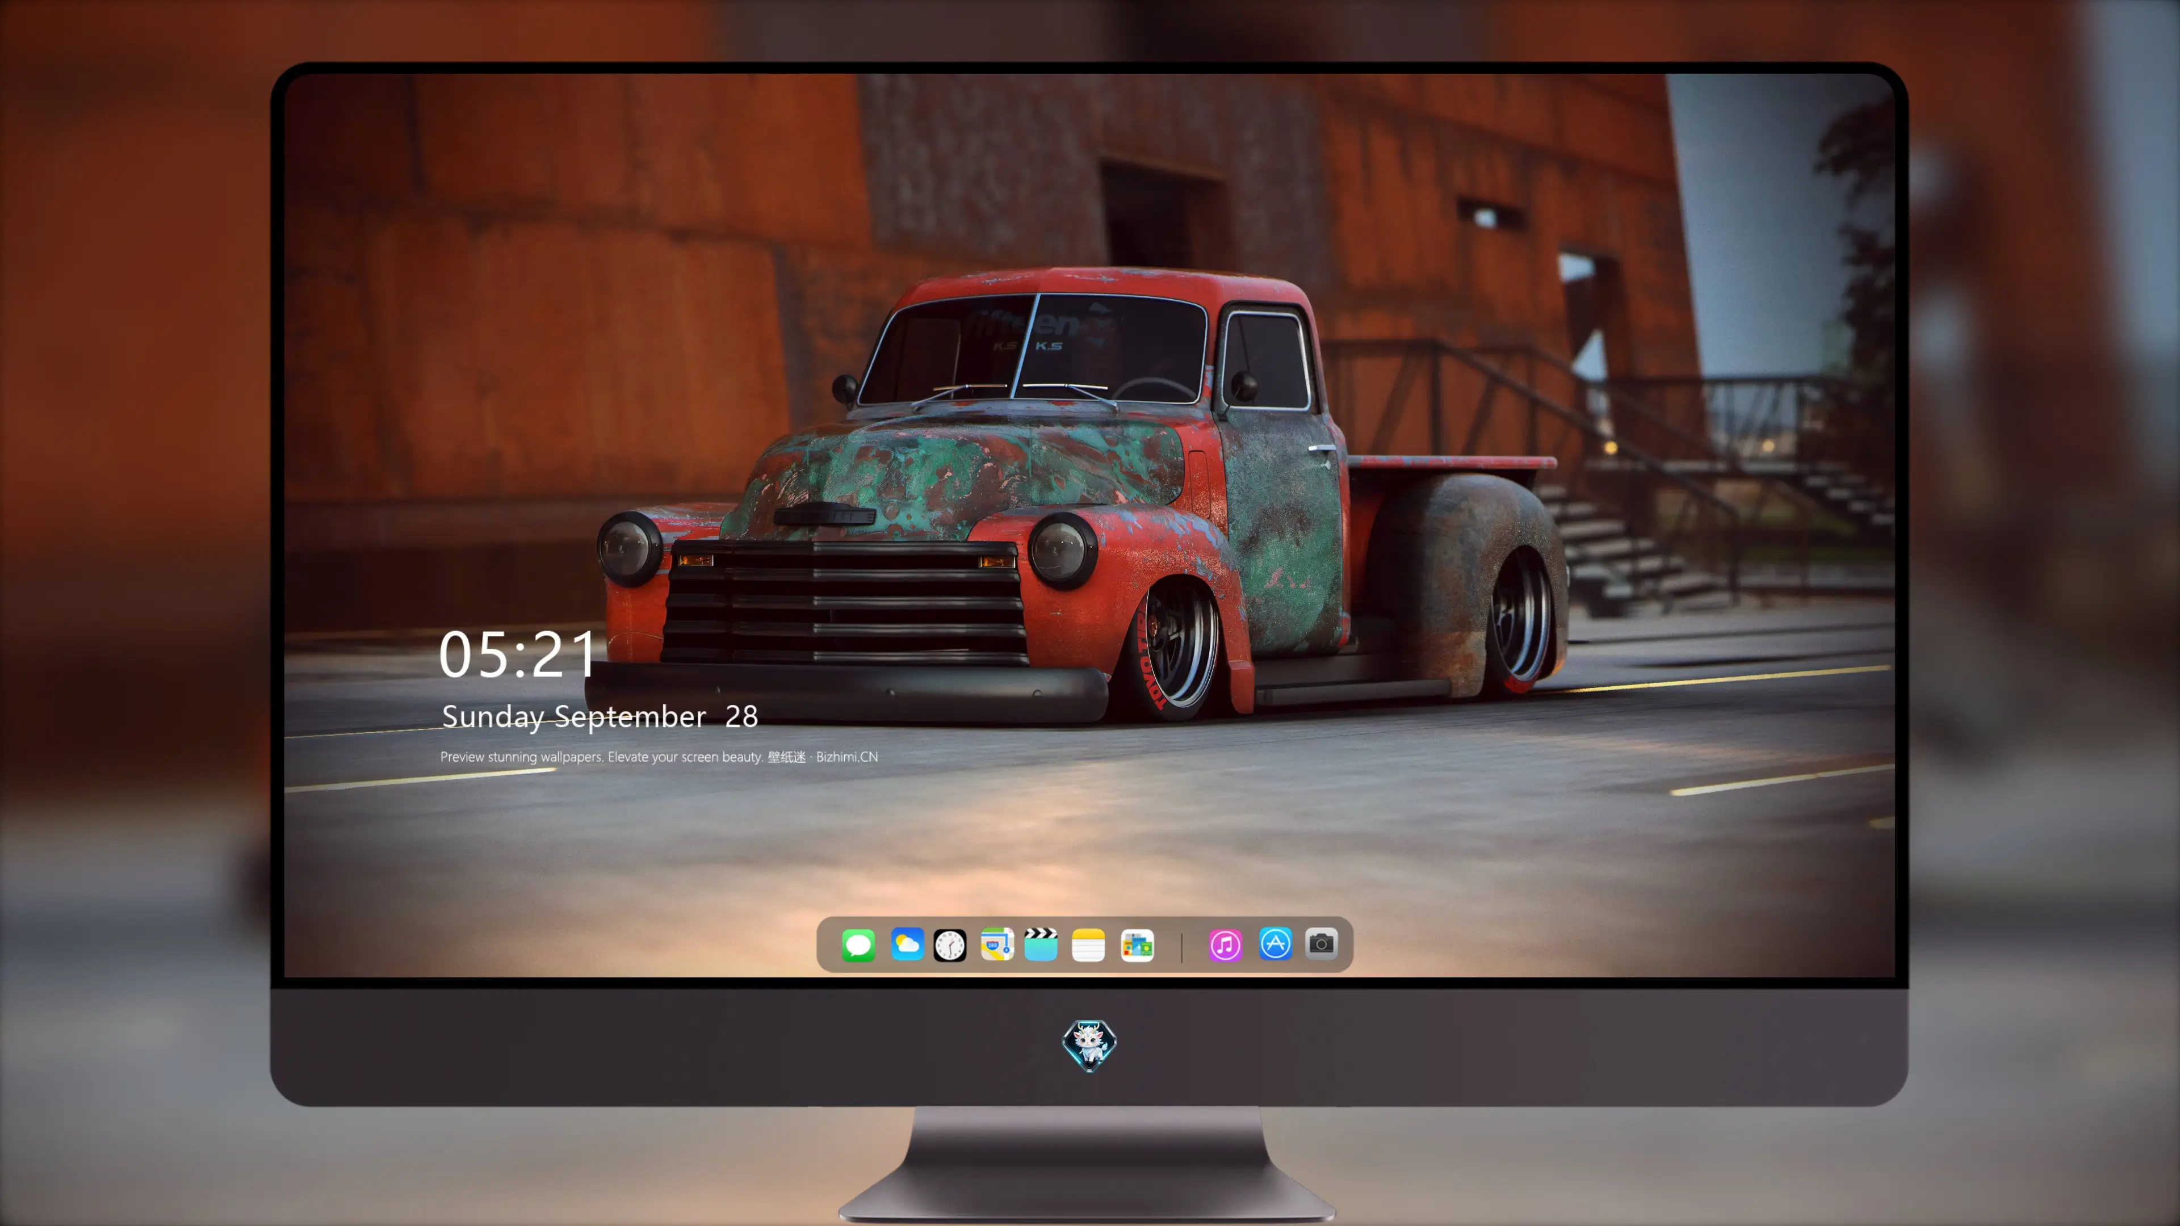Launch the Videos clapperboard app from the dock
2180x1226 pixels.
[x=1041, y=944]
